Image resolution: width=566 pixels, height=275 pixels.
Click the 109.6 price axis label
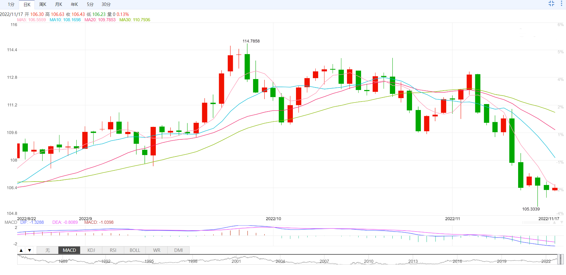pos(12,132)
